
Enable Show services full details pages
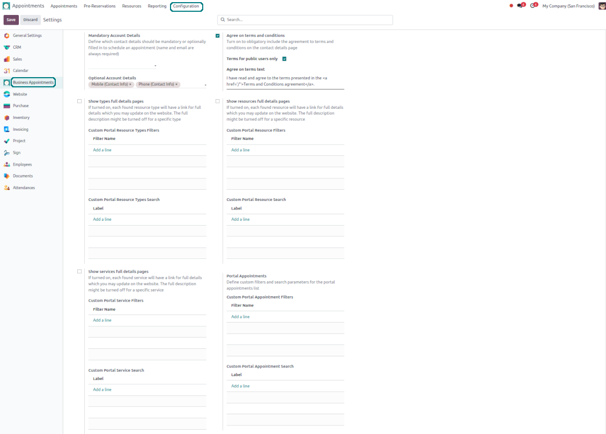click(79, 272)
